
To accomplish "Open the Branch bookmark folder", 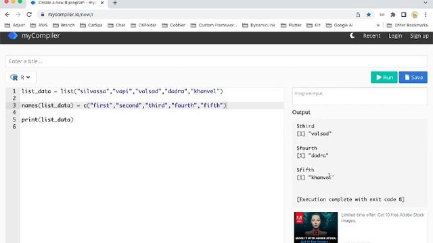I will pyautogui.click(x=64, y=25).
